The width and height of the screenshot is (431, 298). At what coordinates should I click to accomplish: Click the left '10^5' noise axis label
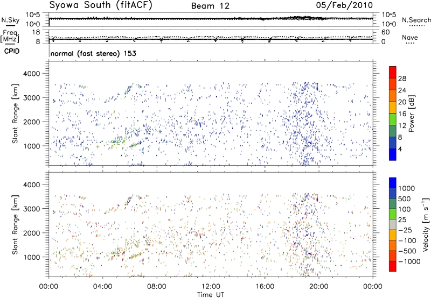(33, 15)
